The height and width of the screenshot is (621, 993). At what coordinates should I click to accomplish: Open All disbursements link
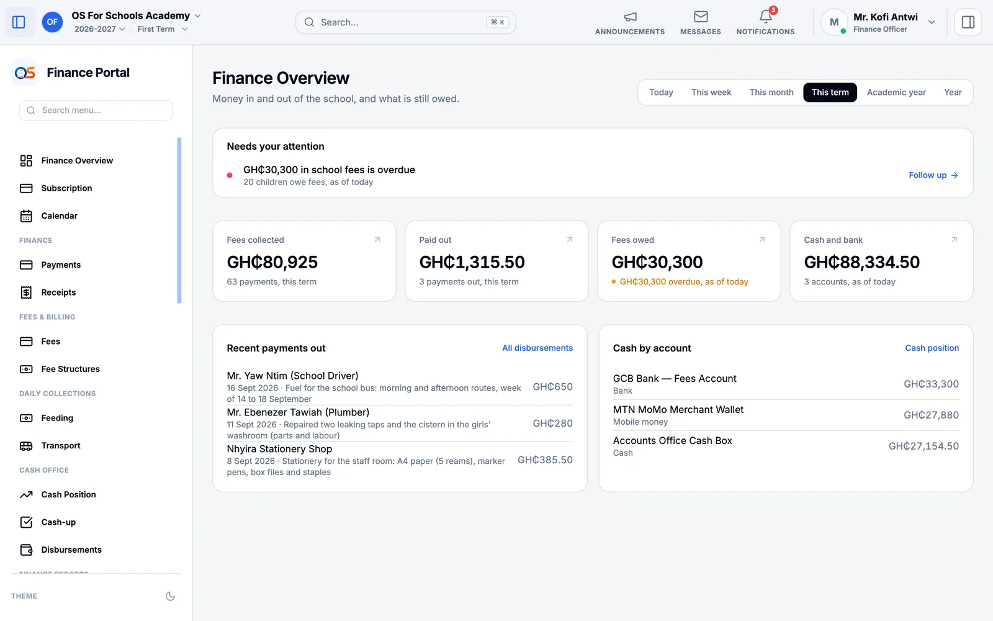click(x=537, y=348)
